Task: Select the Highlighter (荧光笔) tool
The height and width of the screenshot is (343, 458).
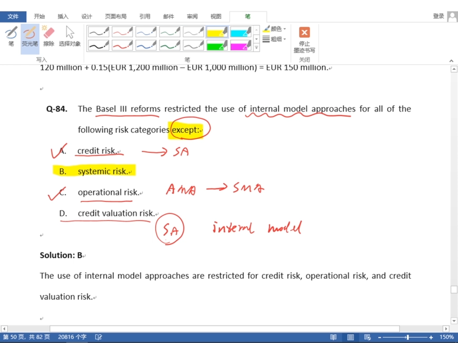Action: 30,37
